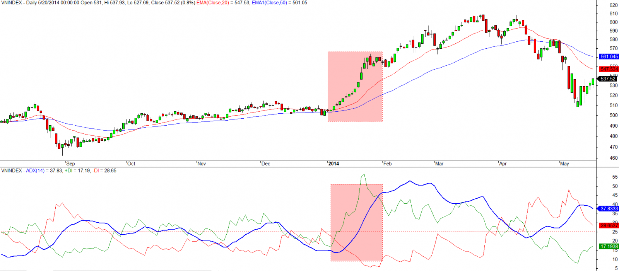Select the red 547.534 price tag
The image size is (619, 271).
pyautogui.click(x=609, y=69)
